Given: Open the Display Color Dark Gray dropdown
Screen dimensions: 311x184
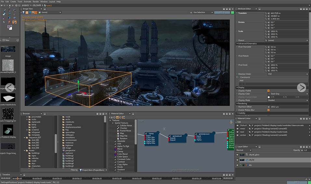Looking at the screenshot, I should click(x=287, y=94).
